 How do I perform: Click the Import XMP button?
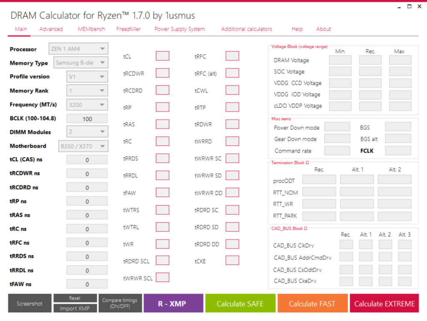75,308
